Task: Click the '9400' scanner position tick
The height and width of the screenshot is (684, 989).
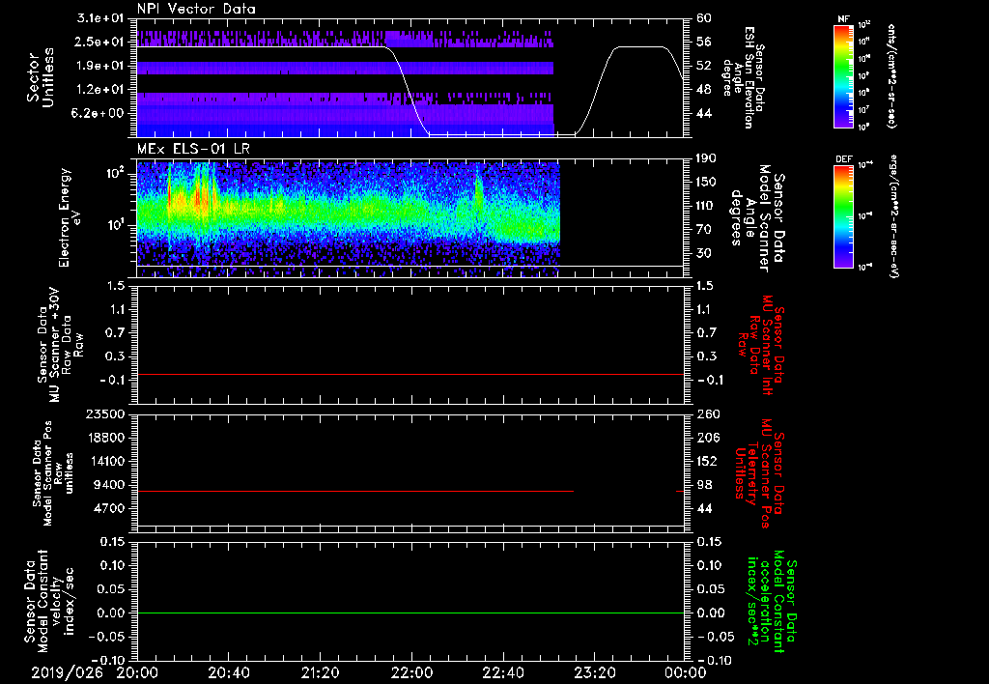Action: pos(110,485)
